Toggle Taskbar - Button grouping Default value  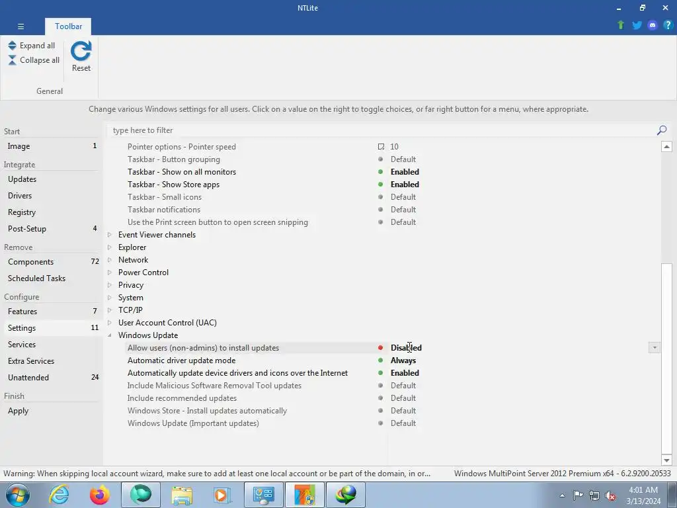pyautogui.click(x=403, y=159)
